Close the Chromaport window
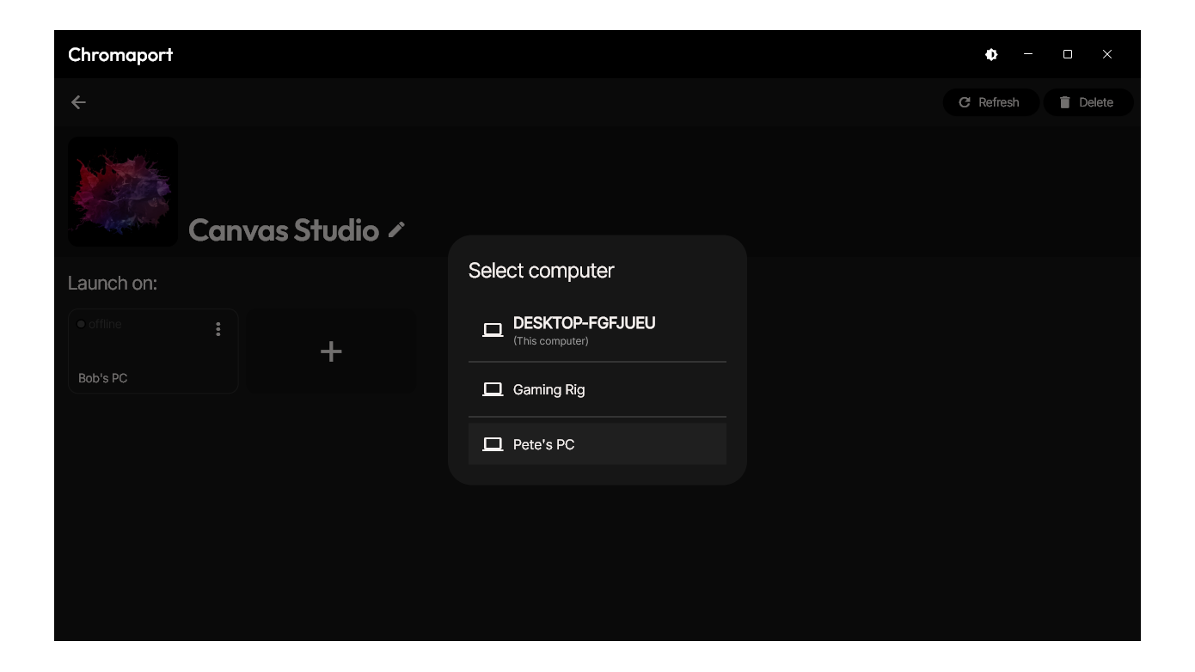This screenshot has height=672, width=1195. coord(1107,54)
